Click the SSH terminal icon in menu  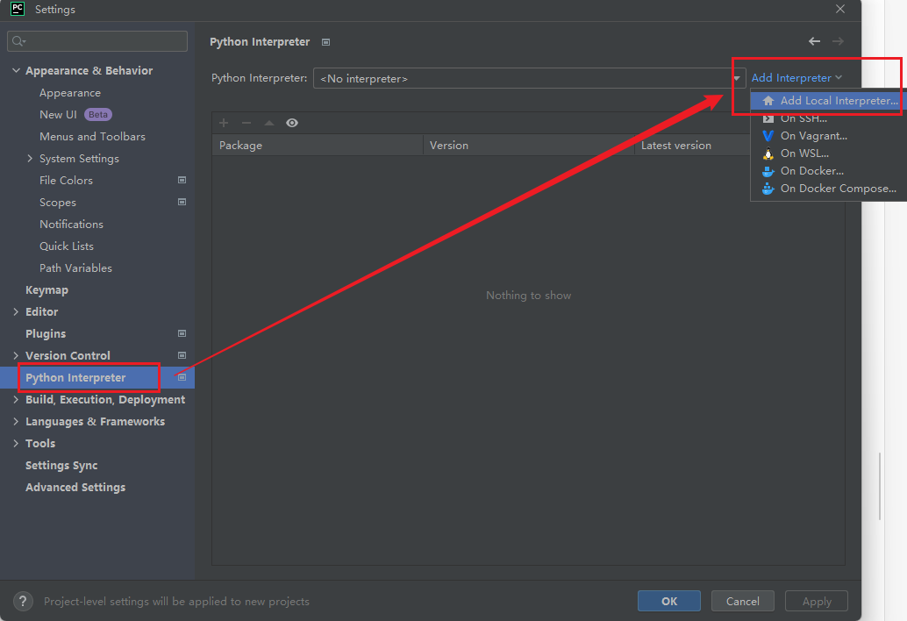(x=768, y=119)
